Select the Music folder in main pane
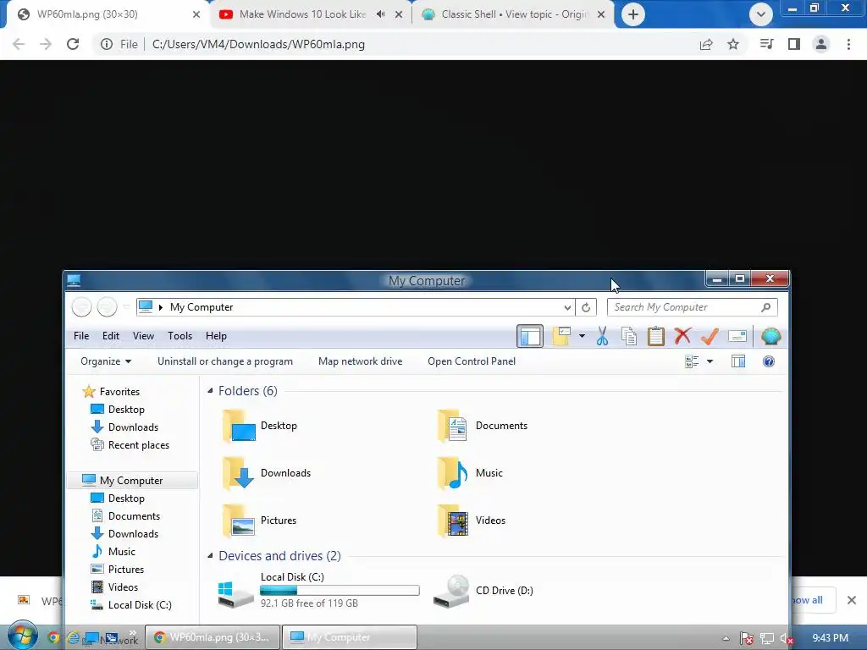The width and height of the screenshot is (867, 650). 469,473
